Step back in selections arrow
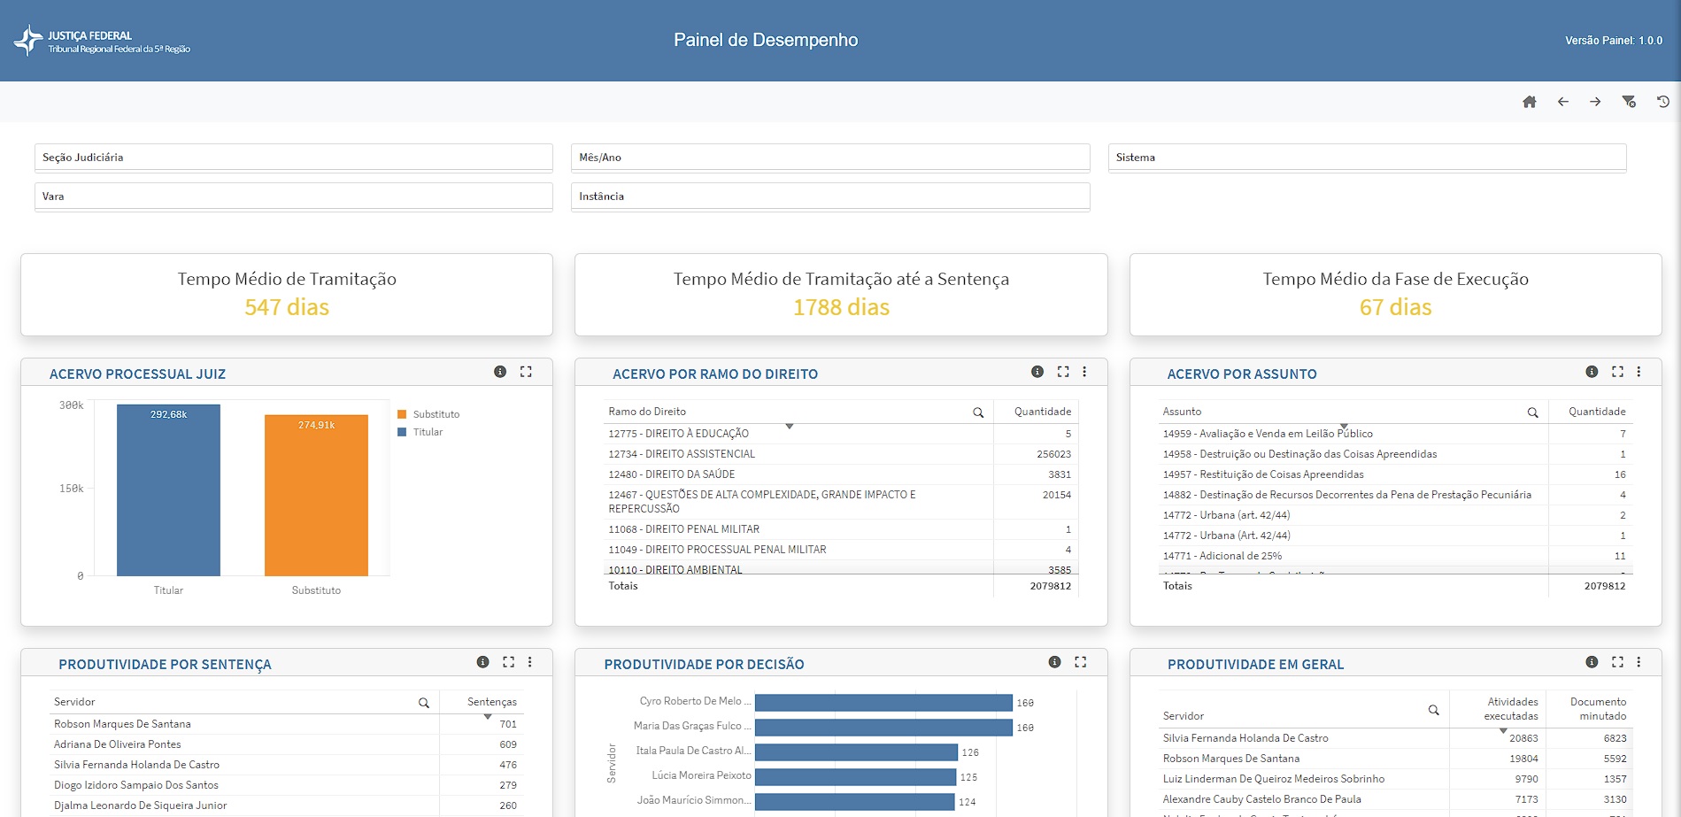The width and height of the screenshot is (1681, 817). tap(1562, 102)
